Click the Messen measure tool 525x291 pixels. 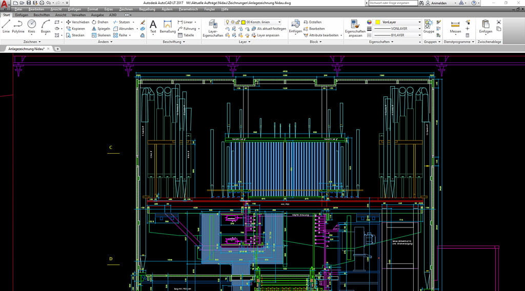[455, 26]
